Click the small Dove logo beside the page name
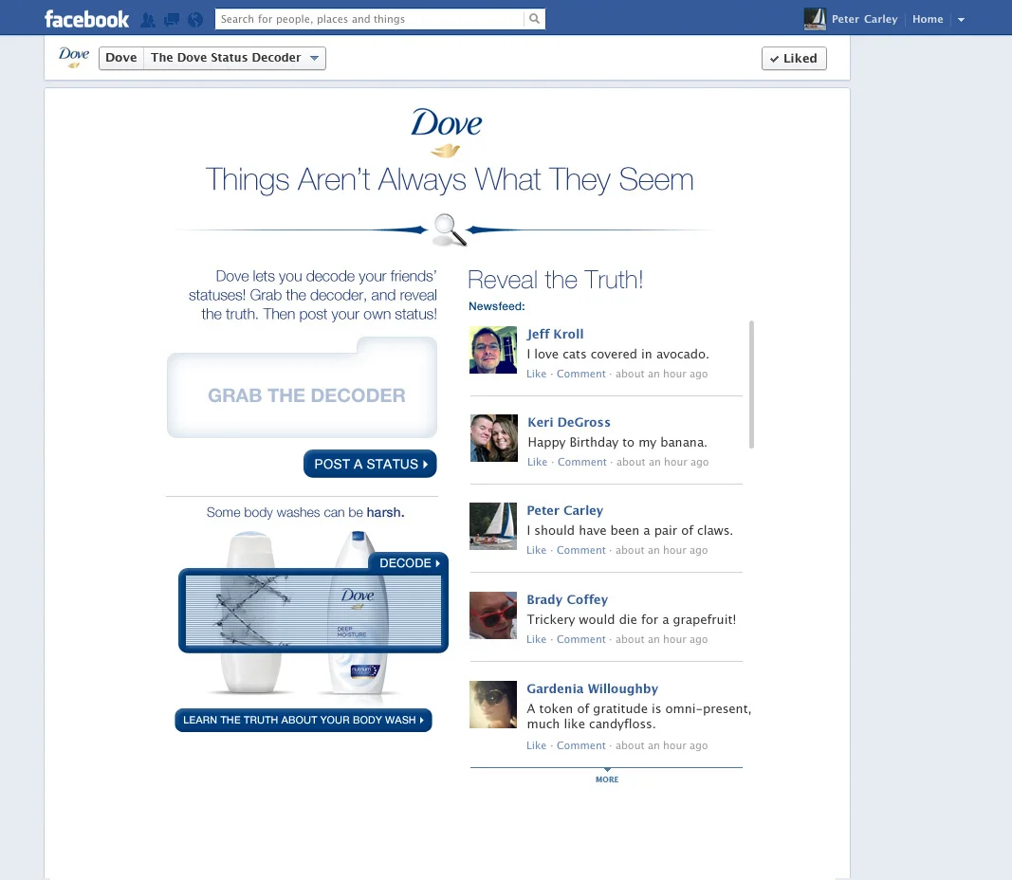1012x880 pixels. 74,57
